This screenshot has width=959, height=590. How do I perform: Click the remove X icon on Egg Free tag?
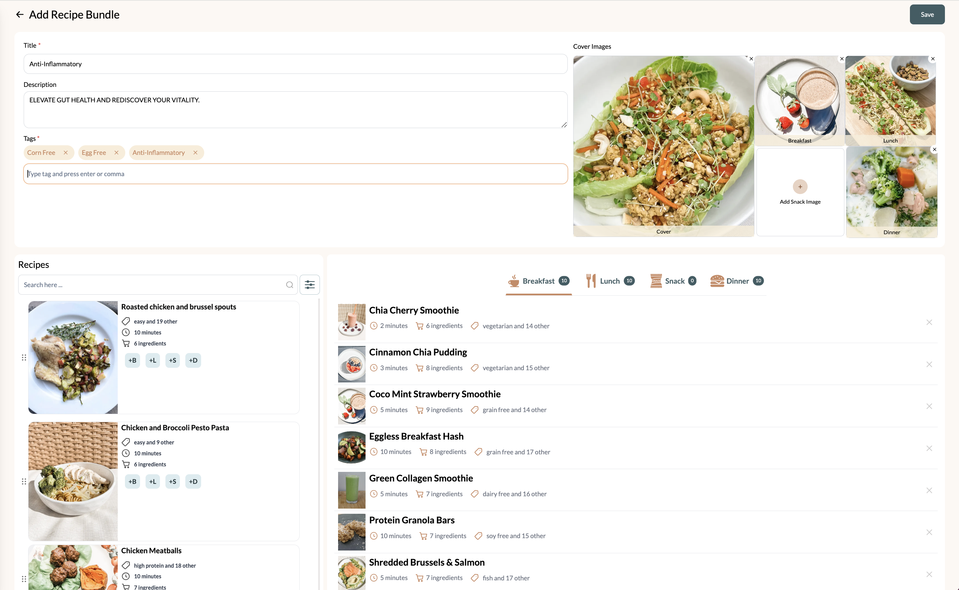point(116,152)
